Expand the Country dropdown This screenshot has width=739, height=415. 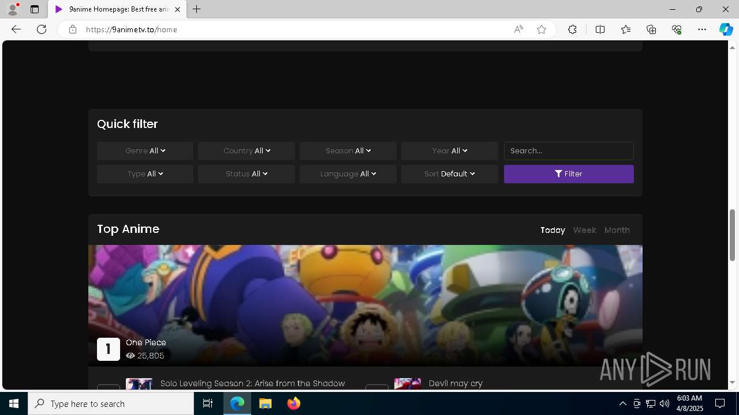pyautogui.click(x=247, y=151)
